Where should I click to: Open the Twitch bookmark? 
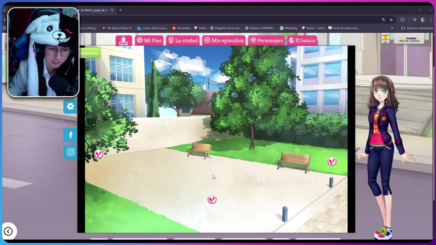pos(200,28)
